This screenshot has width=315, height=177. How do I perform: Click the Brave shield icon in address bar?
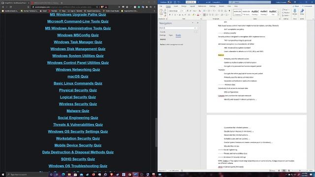tap(102, 7)
